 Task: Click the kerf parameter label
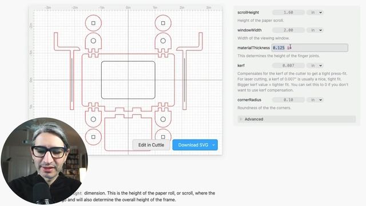[241, 66]
